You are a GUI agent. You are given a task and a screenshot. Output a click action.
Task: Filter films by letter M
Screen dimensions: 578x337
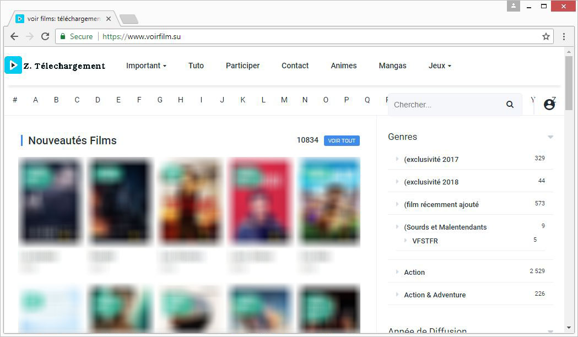point(284,100)
